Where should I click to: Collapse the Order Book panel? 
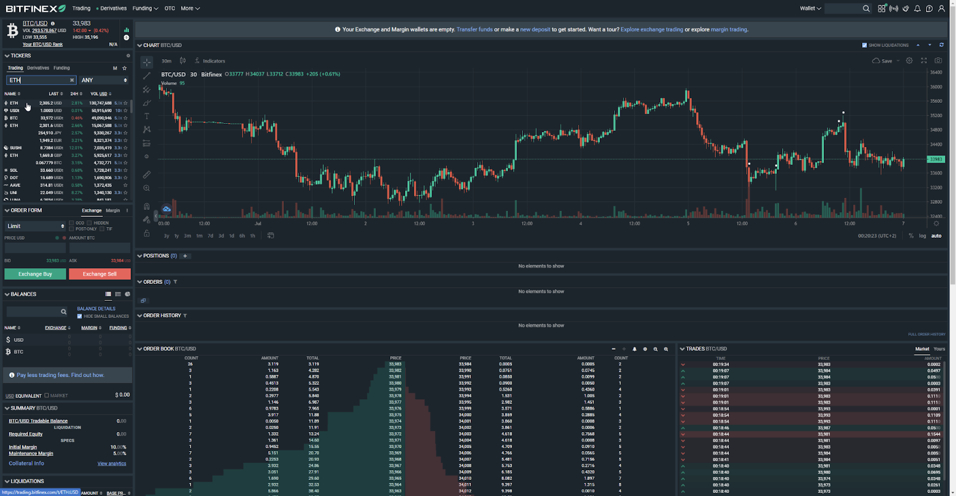point(140,349)
